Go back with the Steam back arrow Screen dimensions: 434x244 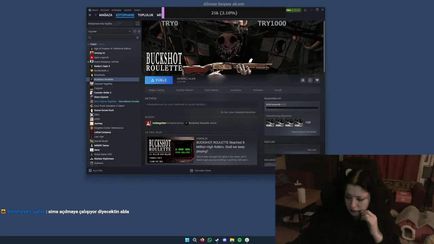coord(90,15)
